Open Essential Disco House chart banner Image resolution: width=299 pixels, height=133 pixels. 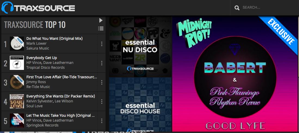pyautogui.click(x=140, y=104)
